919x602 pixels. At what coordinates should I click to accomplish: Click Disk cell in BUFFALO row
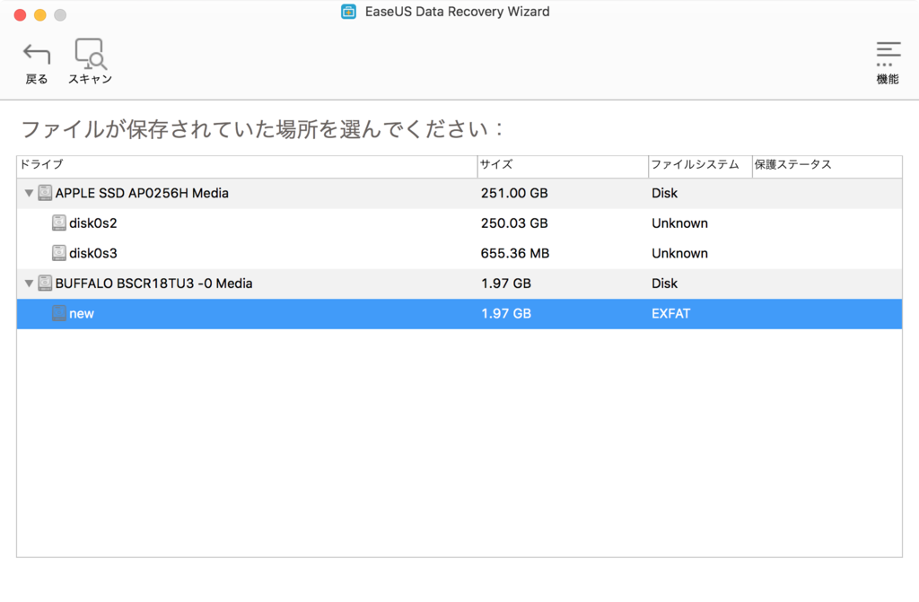coord(664,284)
